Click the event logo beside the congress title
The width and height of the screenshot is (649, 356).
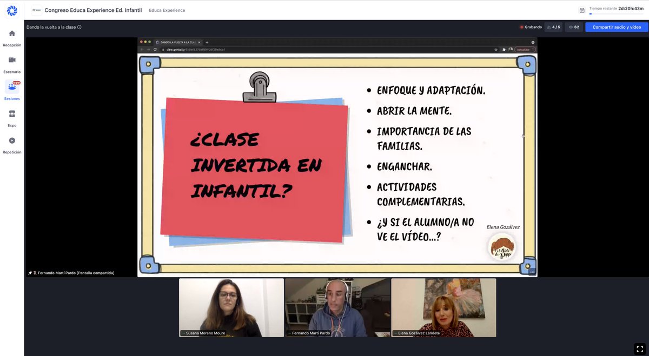[x=36, y=10]
